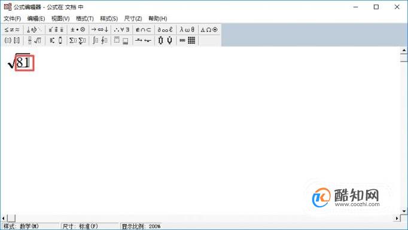Screen dimensions: 408x230
Task: Open the 文件(F) menu
Action: pyautogui.click(x=12, y=19)
